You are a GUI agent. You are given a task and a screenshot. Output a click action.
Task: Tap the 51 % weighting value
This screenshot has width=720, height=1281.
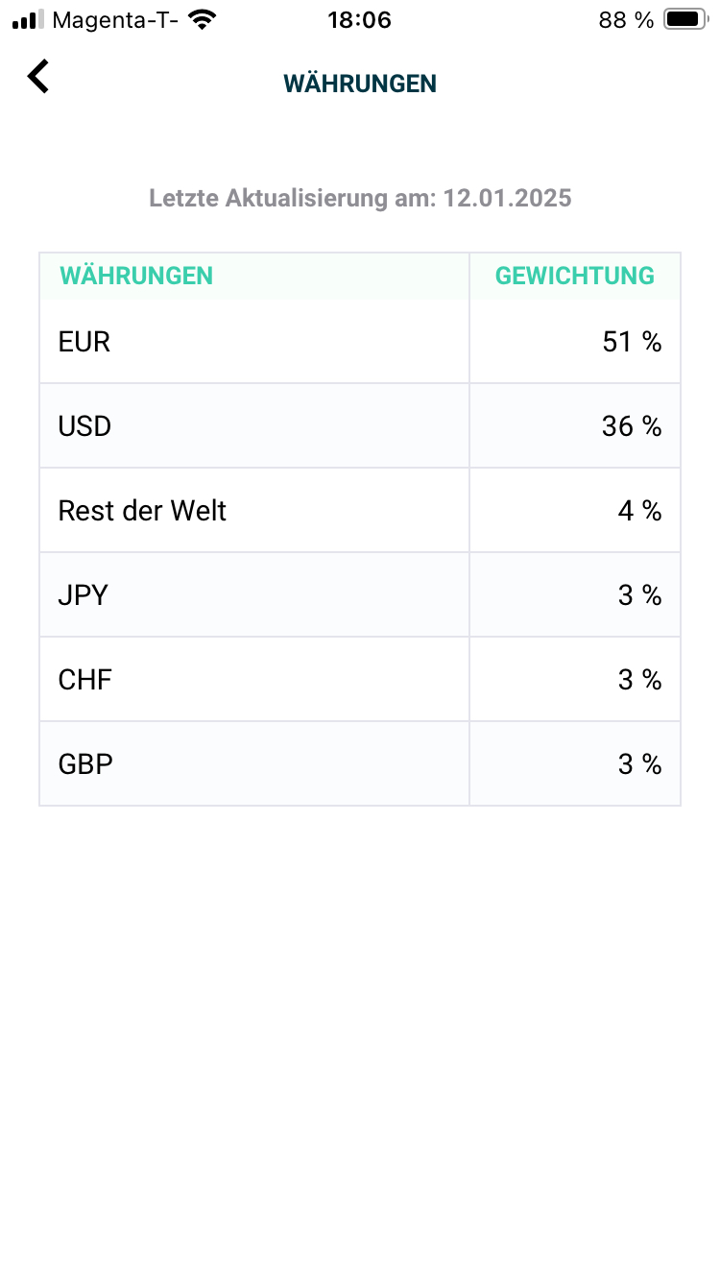632,342
